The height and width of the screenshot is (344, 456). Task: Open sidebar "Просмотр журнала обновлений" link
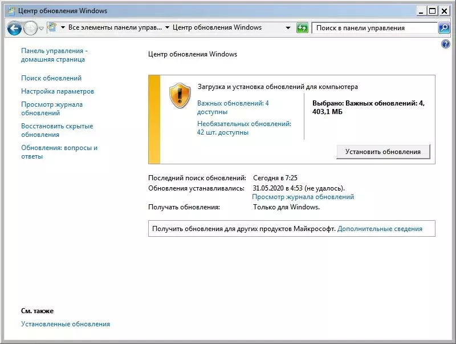pyautogui.click(x=52, y=108)
